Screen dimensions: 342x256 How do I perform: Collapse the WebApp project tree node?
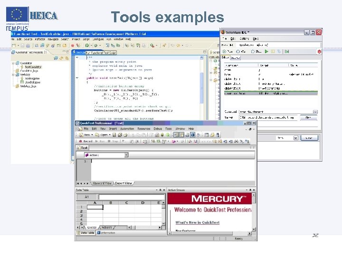pyautogui.click(x=13, y=75)
